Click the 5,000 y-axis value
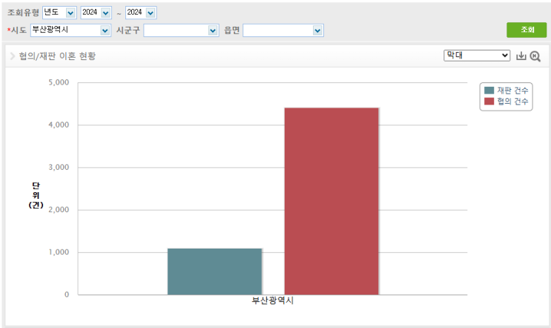551x328 pixels. pyautogui.click(x=59, y=82)
